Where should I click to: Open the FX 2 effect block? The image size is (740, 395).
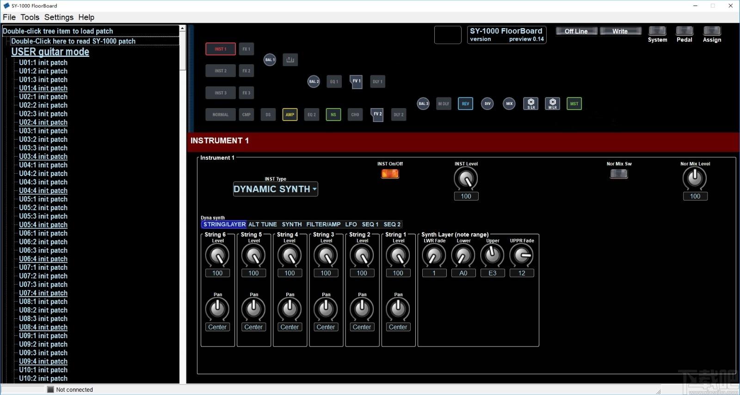coord(247,71)
